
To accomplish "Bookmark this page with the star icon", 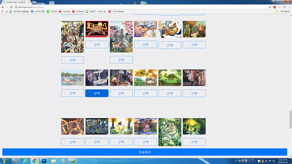I will (x=270, y=7).
